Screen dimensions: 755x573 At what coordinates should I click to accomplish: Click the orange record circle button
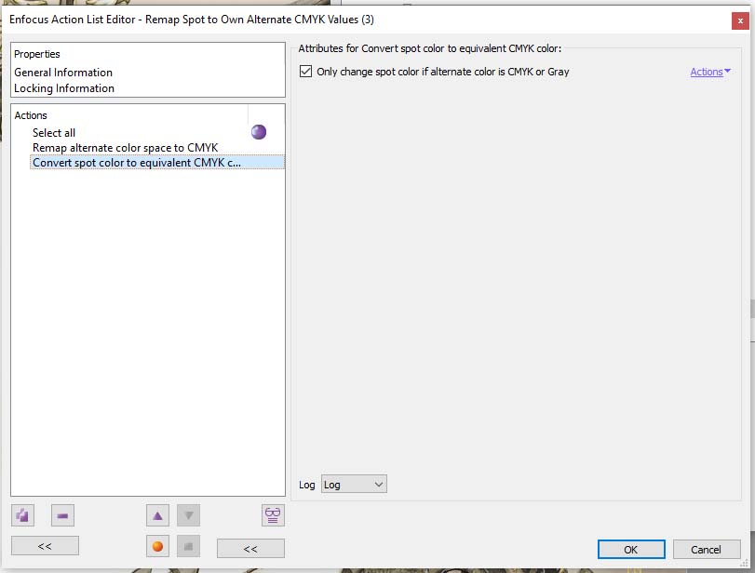click(157, 547)
